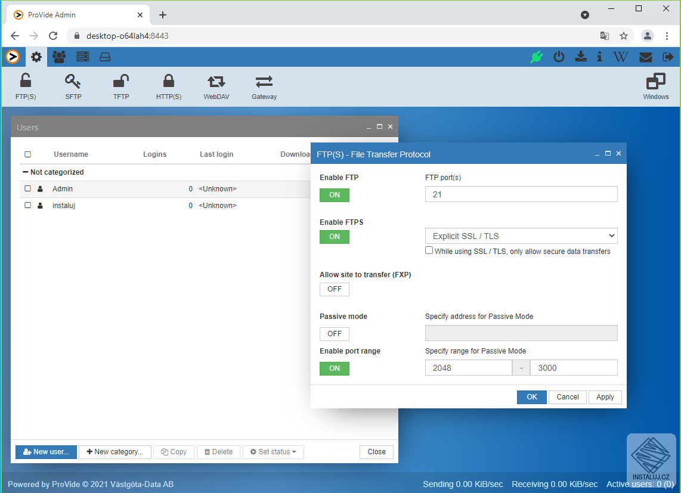Image resolution: width=681 pixels, height=493 pixels.
Task: Go back with the browser back arrow
Action: tap(15, 36)
